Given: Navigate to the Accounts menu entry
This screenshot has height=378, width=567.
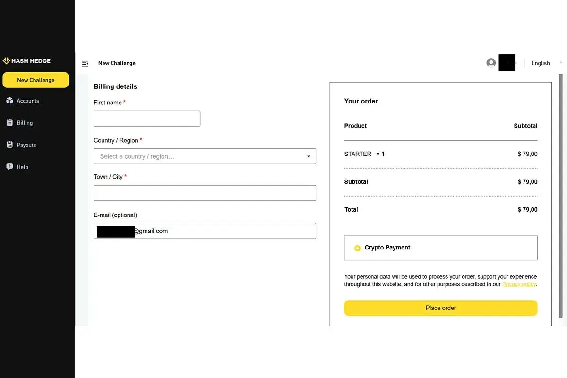Looking at the screenshot, I should (28, 101).
